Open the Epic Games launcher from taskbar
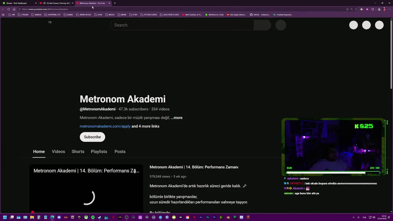The width and height of the screenshot is (393, 221). click(79, 217)
